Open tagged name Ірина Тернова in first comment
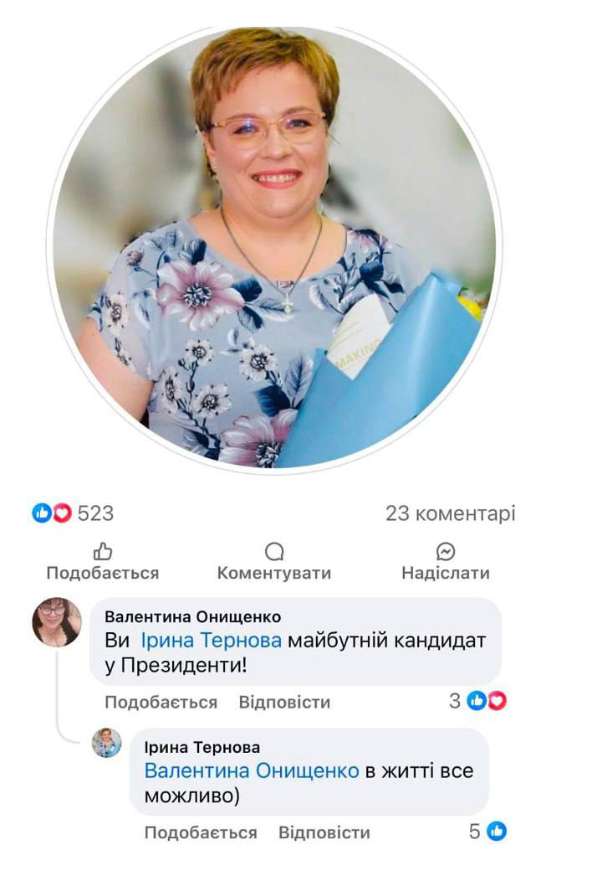This screenshot has width=592, height=881. [x=211, y=640]
